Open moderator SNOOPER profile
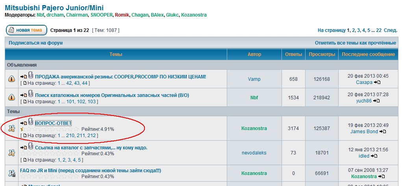This screenshot has width=402, height=186. coord(102,15)
